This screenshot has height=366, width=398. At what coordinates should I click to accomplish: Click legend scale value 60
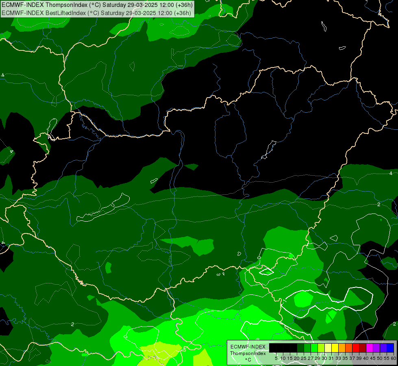[394, 358]
